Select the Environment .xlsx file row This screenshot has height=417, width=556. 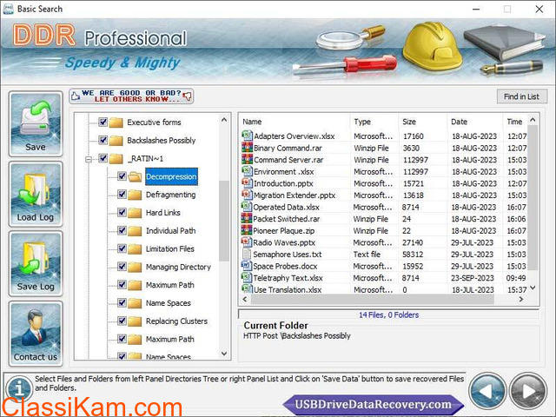(384, 172)
